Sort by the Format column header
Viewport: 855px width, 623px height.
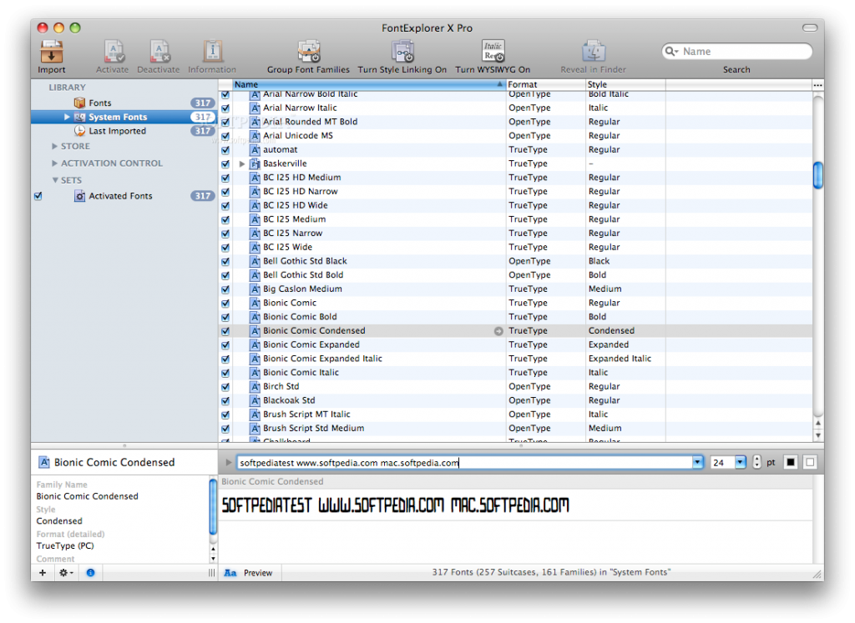[x=545, y=84]
